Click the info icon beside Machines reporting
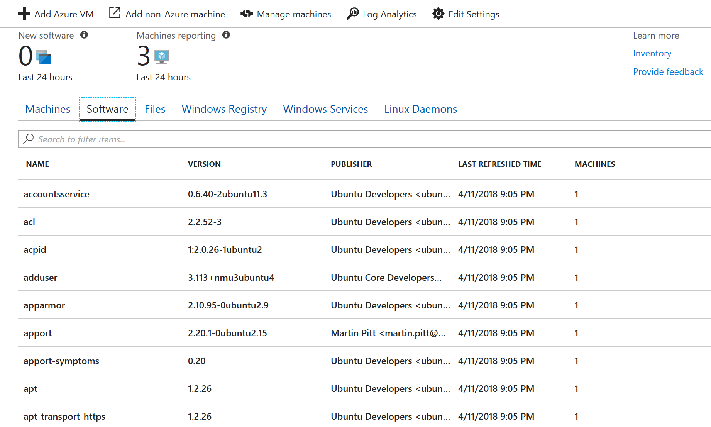Screen dimensions: 711x427 coord(226,35)
